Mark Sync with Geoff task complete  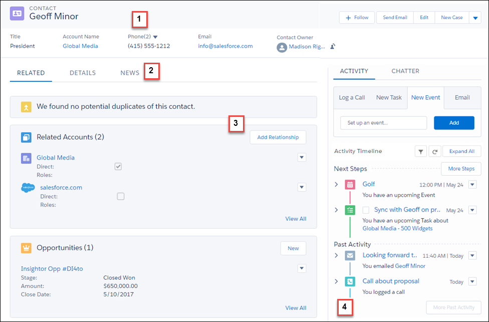click(x=366, y=210)
